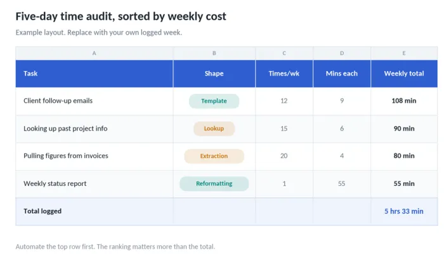Select column E header
The image size is (444, 262).
(404, 53)
